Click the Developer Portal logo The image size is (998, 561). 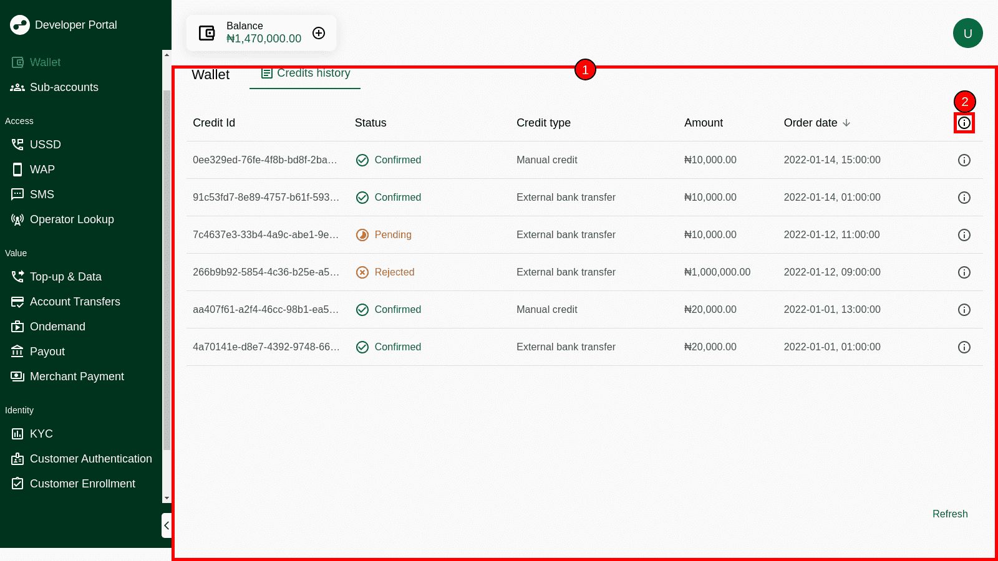coord(20,25)
